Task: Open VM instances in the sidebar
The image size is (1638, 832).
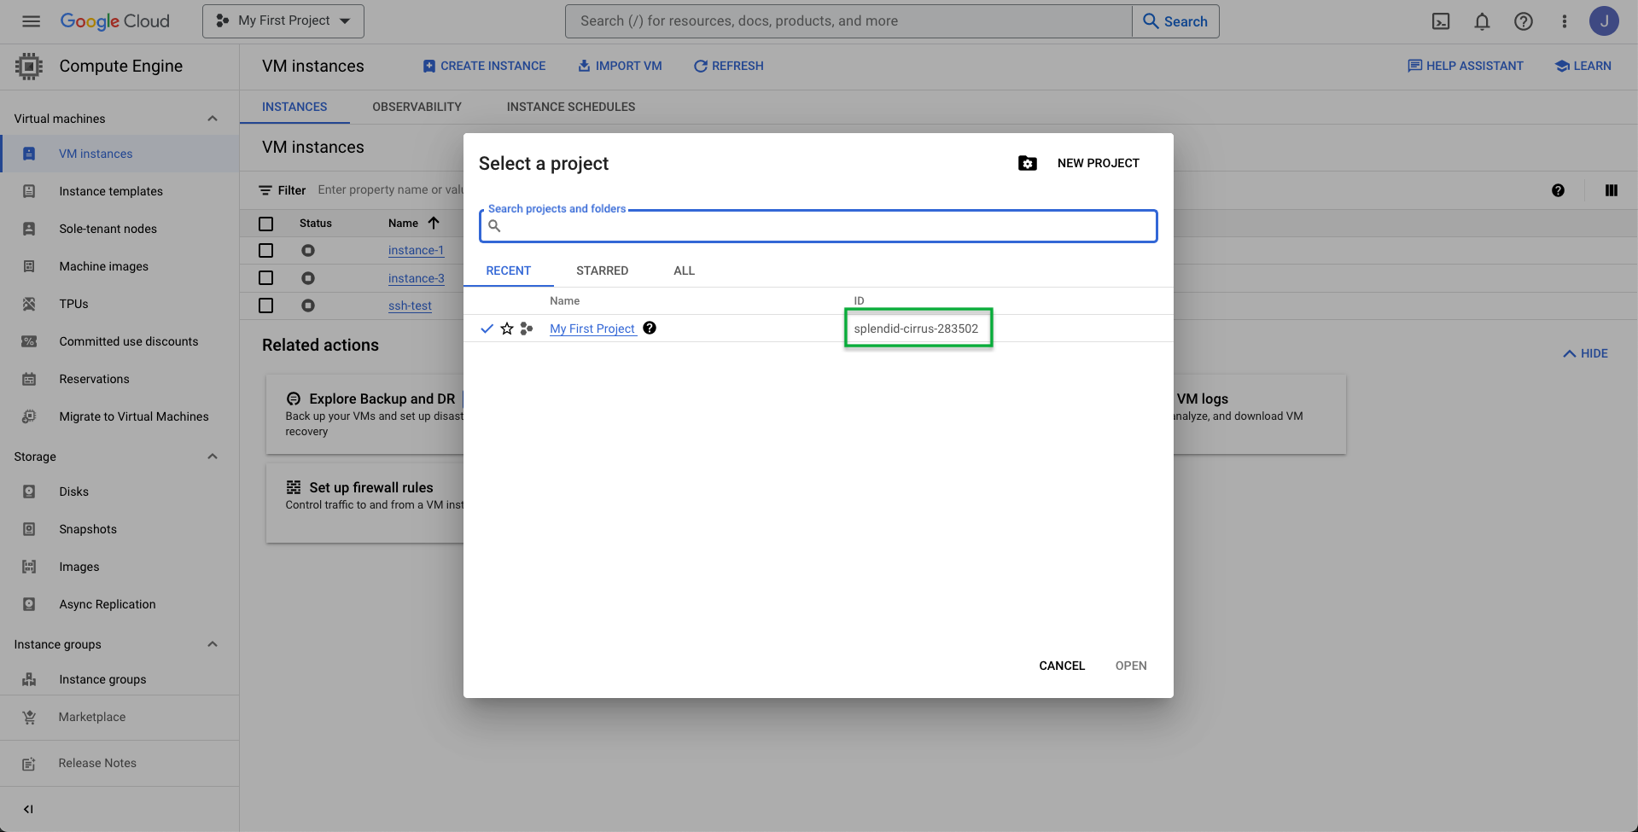Action: (119, 154)
